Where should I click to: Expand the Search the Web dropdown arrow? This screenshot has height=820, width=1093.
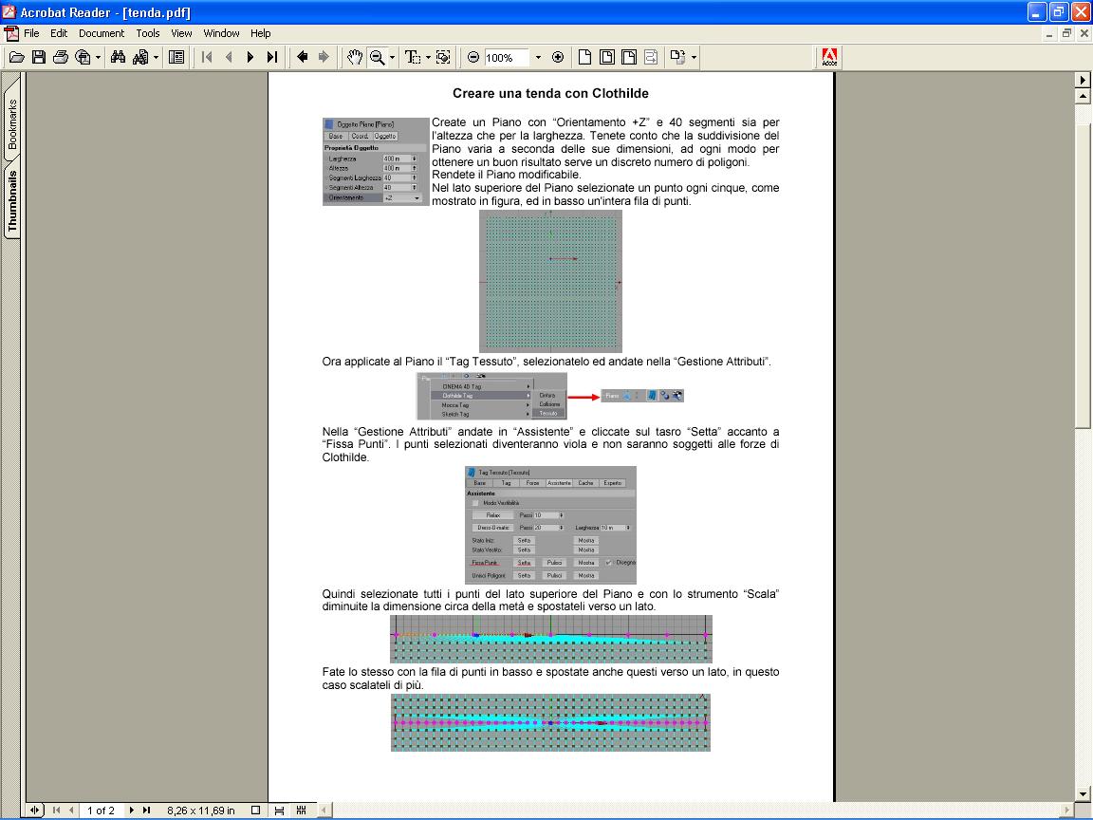tap(99, 57)
